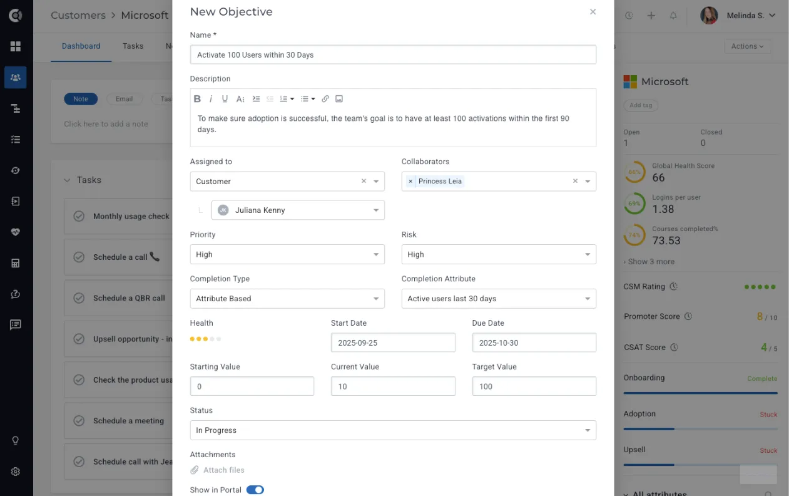Select the Email pill in the activity box
The height and width of the screenshot is (496, 789).
[x=125, y=99]
